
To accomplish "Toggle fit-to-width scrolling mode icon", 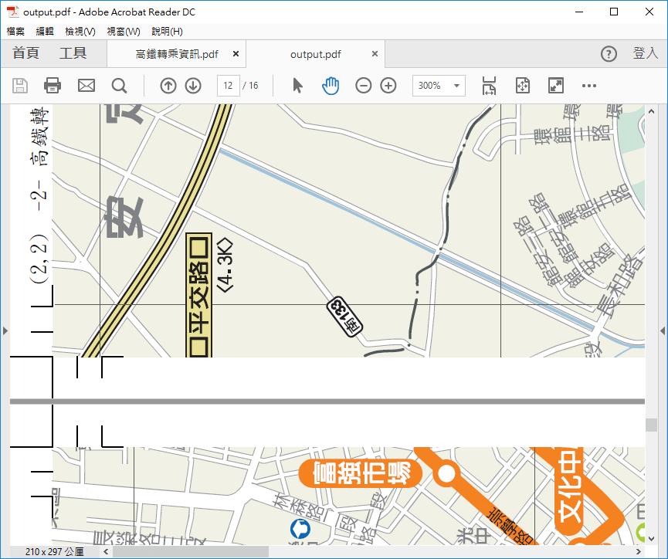I will 489,86.
